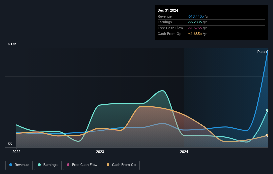The image size is (273, 174).
Task: Toggle the Earnings legend series
Action: pos(48,165)
